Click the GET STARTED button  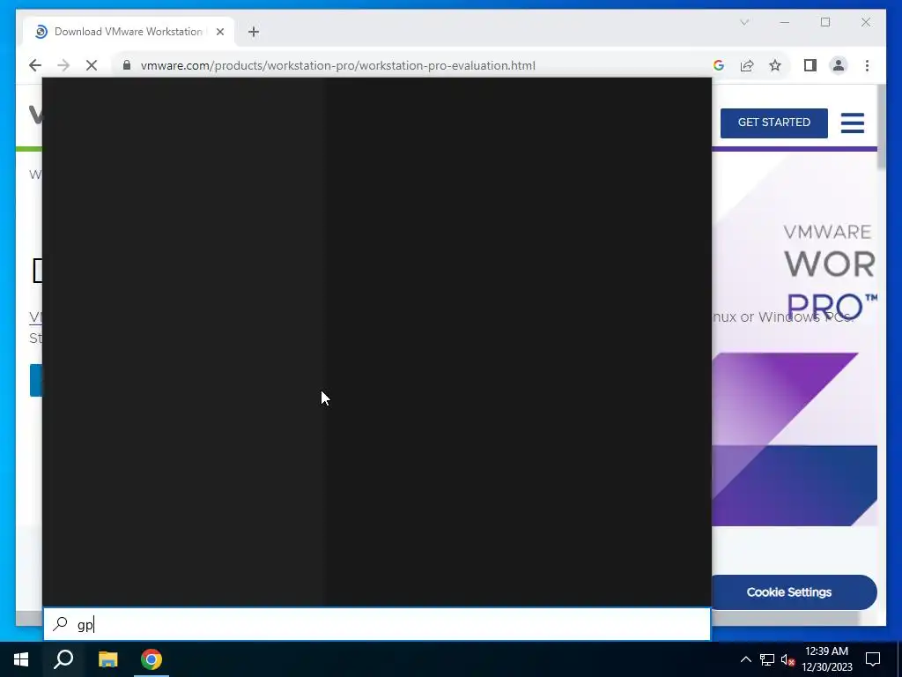[x=773, y=123]
